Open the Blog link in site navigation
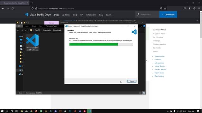 (x=75, y=15)
